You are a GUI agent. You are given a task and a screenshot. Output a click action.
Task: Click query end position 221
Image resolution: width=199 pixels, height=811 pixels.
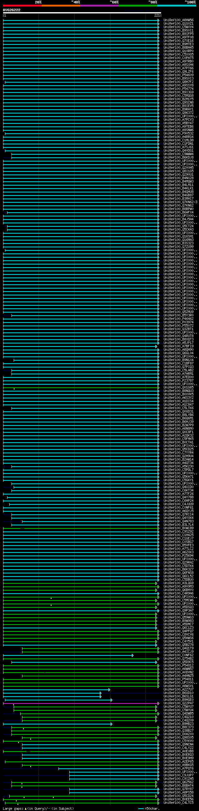[157, 15]
